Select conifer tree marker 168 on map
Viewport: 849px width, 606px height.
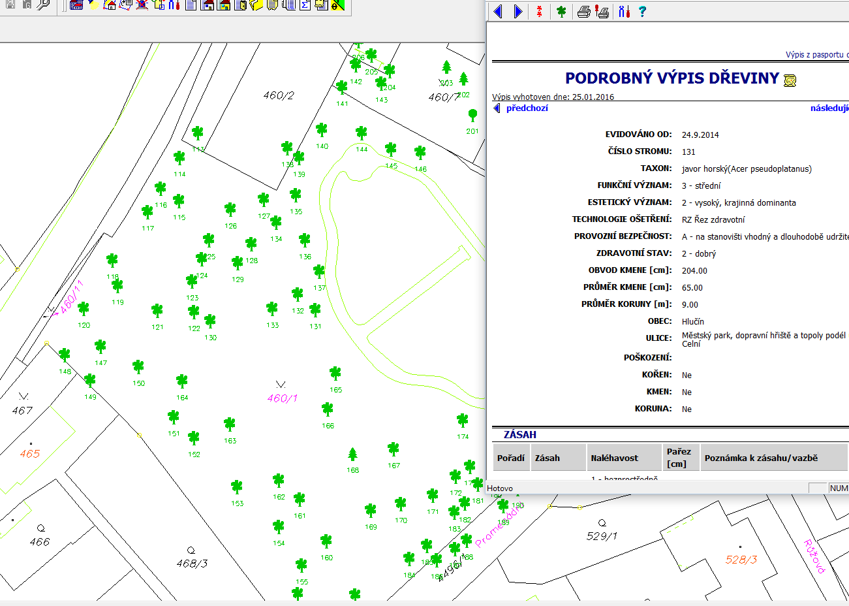click(x=353, y=454)
